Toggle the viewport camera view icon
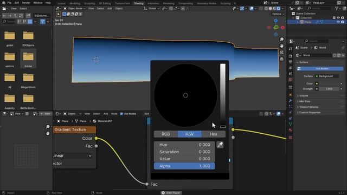 (281, 53)
